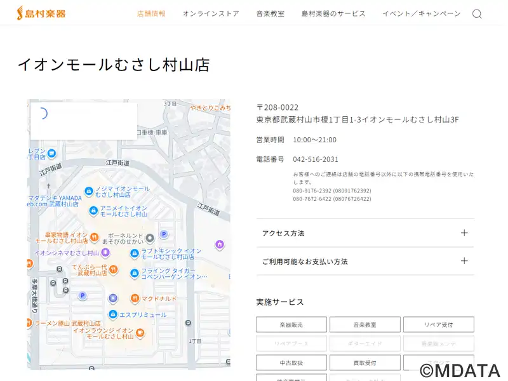This screenshot has height=381, width=508.
Task: Select the てんぷら一代 restaurant map pin
Action: (113, 269)
